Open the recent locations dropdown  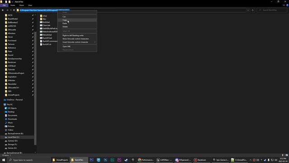point(11,10)
